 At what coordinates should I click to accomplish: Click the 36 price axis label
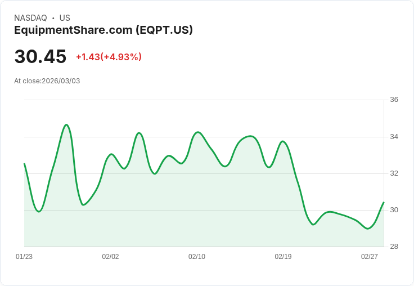[394, 100]
